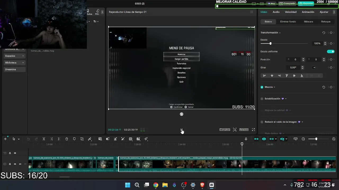Open the preview split dropdown arrow in toolbar
The width and height of the screenshot is (339, 190).
coord(286,139)
